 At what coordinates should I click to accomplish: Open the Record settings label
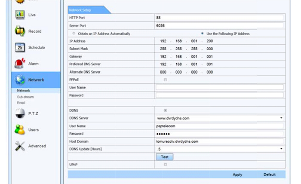click(35, 31)
